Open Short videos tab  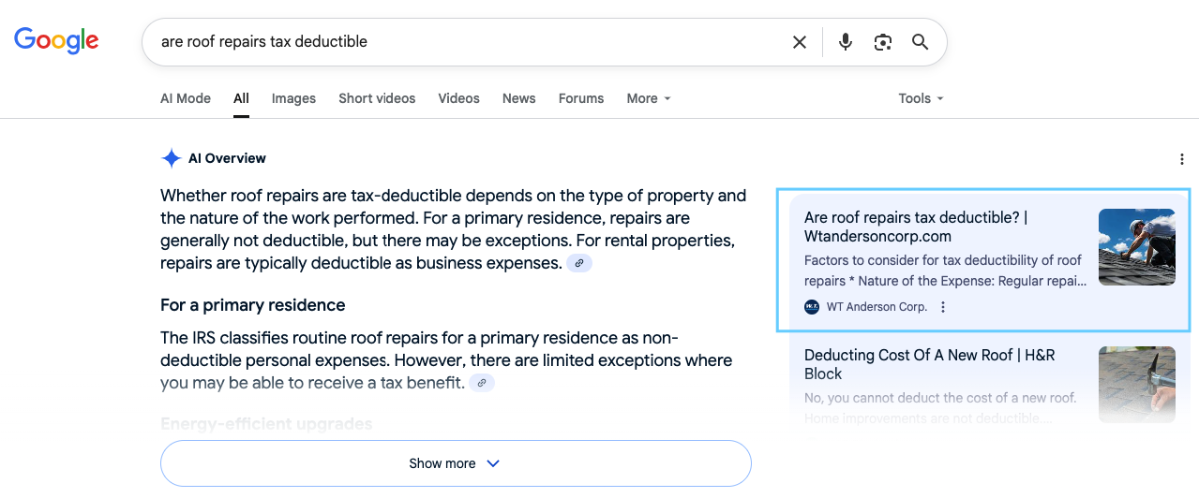click(377, 98)
